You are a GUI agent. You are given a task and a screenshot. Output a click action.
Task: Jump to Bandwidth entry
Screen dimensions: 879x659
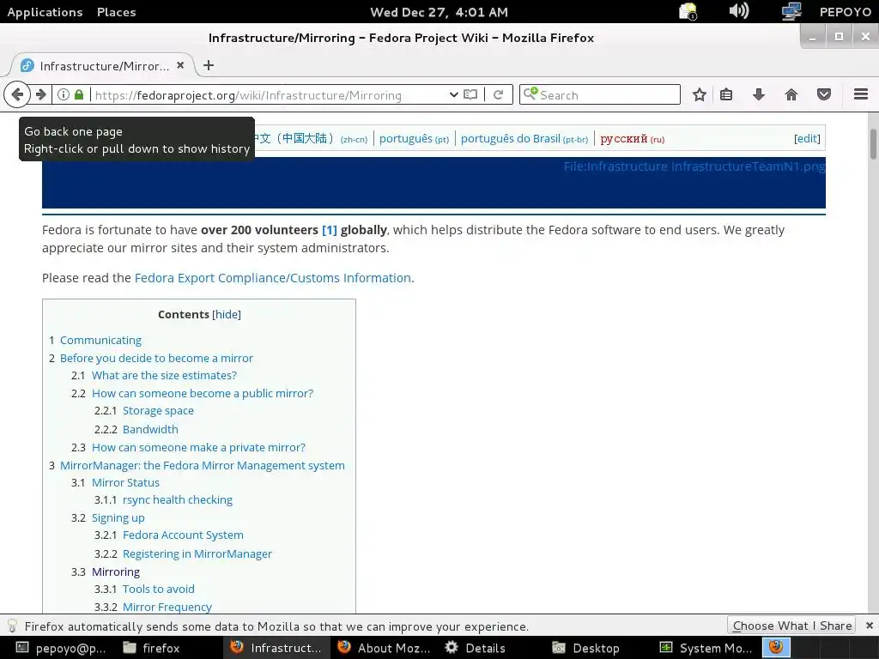coord(150,429)
